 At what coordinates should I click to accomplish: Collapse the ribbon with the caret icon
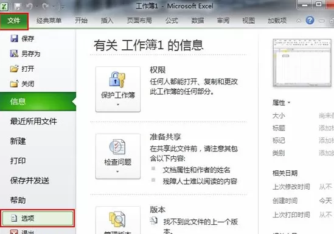pyautogui.click(x=299, y=21)
